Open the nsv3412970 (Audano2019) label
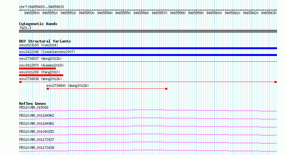 (x=41, y=65)
